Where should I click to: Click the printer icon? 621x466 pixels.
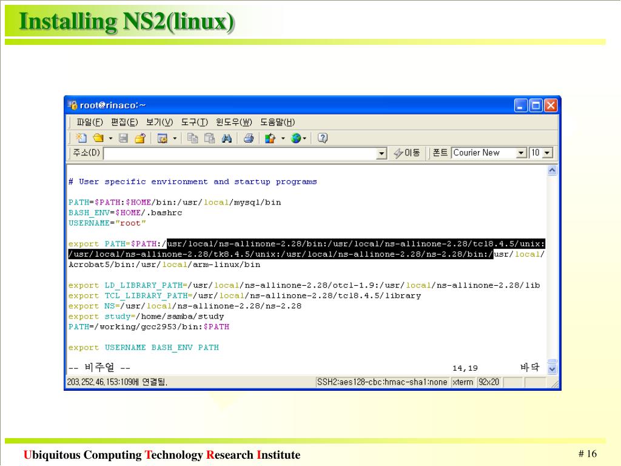(248, 138)
